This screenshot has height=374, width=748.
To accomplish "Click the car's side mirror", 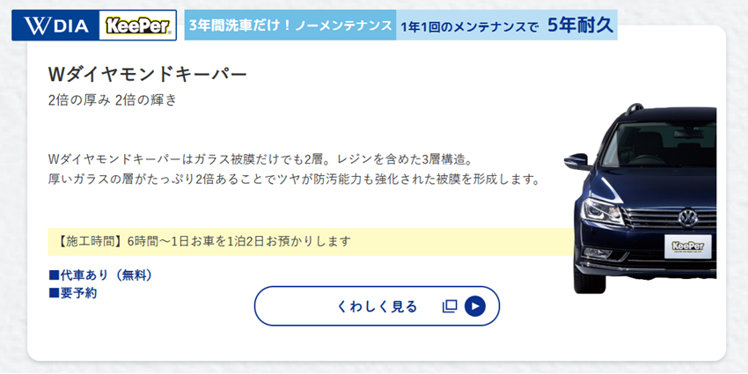I will tap(577, 161).
